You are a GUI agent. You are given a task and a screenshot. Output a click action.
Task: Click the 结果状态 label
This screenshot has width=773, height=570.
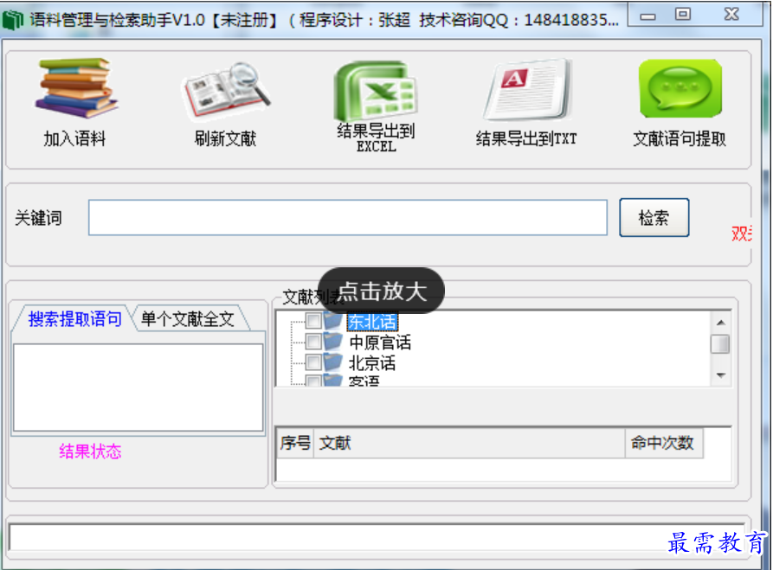[x=90, y=452]
